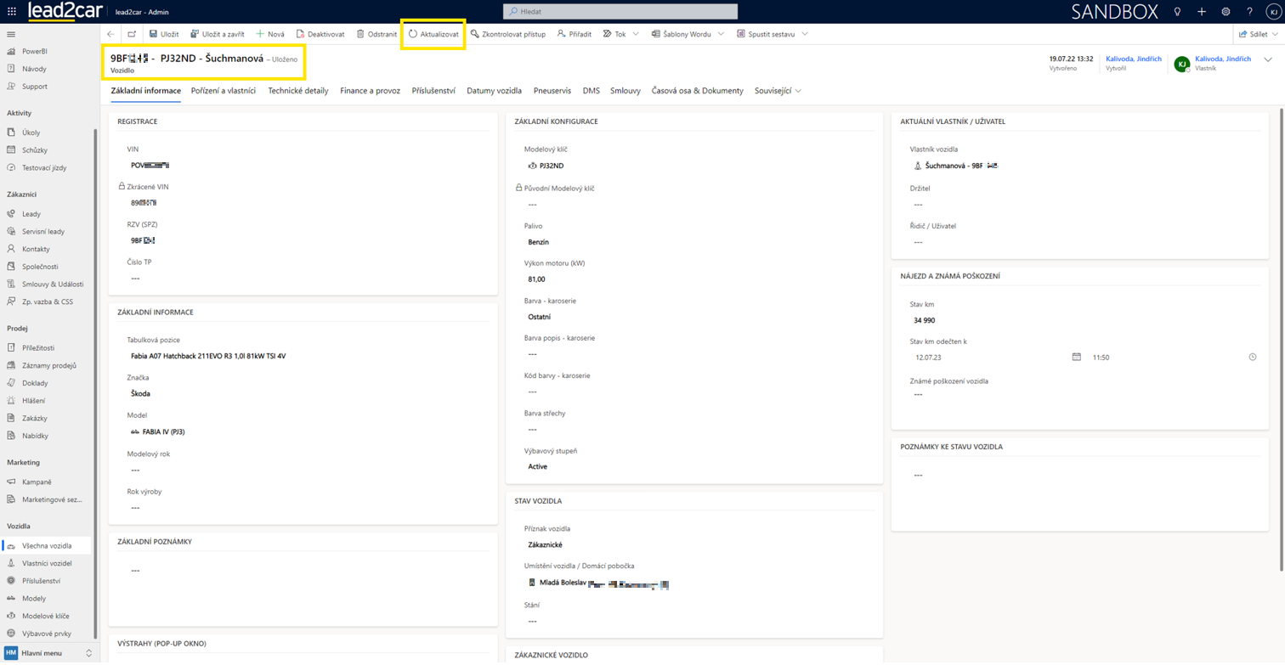The width and height of the screenshot is (1285, 665).
Task: Open the FABIA IV (PJ3) model link
Action: [163, 432]
